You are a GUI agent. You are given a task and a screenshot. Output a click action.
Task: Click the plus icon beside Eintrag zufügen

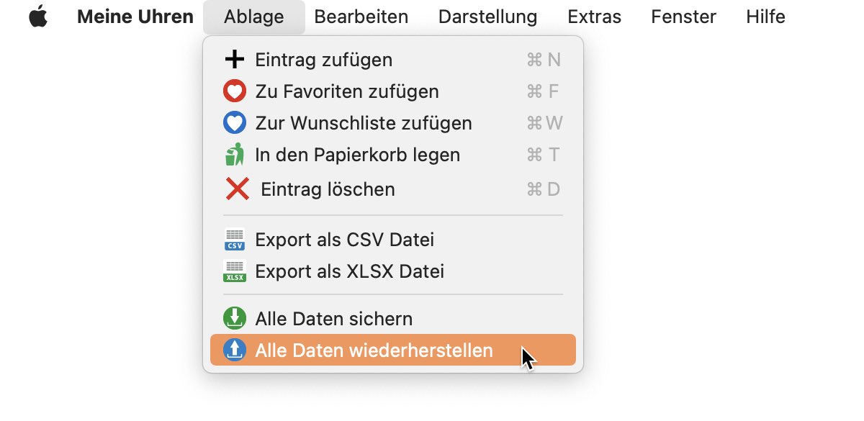tap(235, 60)
